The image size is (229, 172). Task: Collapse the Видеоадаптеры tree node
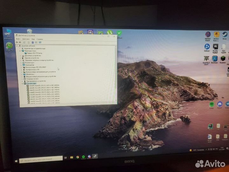(x=20, y=51)
